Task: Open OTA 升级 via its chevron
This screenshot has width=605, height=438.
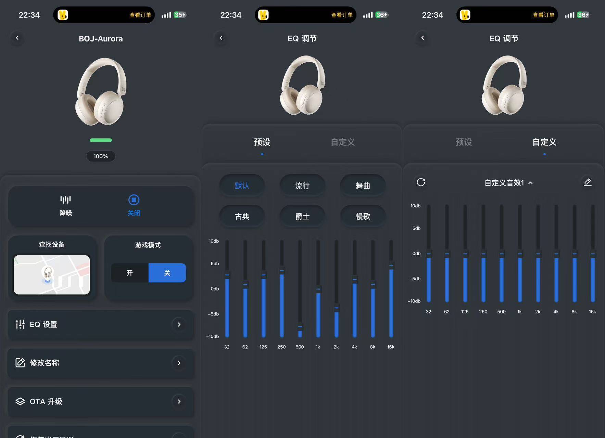Action: coord(179,401)
